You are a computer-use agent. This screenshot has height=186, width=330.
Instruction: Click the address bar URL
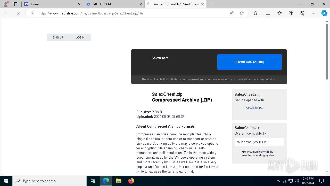coord(90,13)
